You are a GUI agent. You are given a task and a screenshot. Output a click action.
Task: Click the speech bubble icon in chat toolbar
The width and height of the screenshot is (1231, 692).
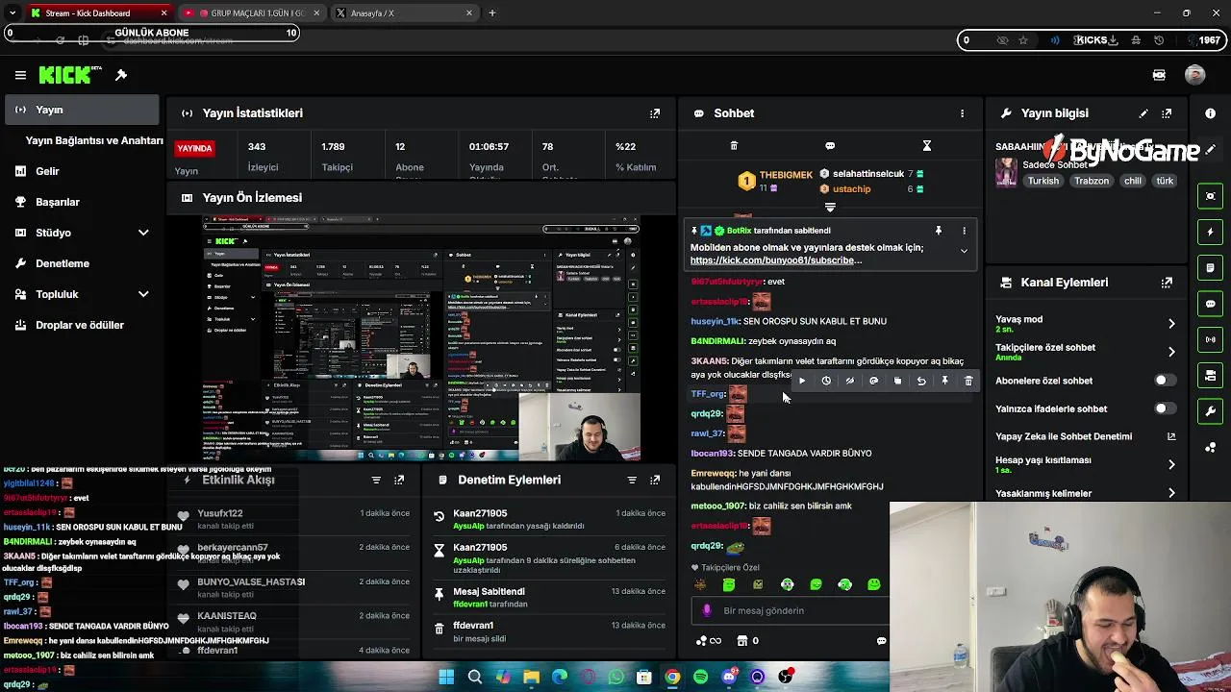tap(830, 146)
